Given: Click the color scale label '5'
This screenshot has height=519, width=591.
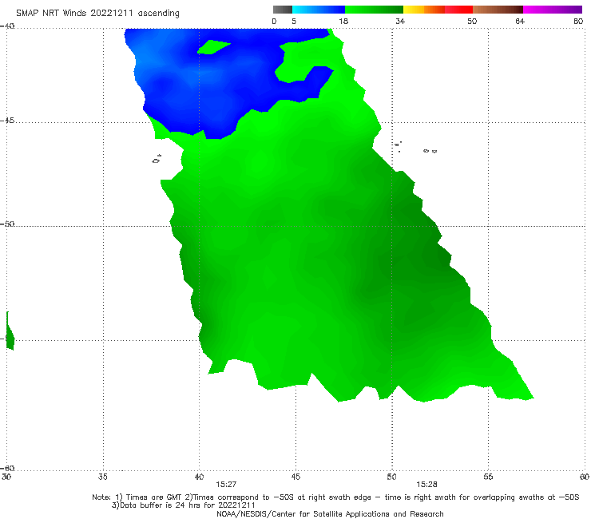Looking at the screenshot, I should [294, 21].
